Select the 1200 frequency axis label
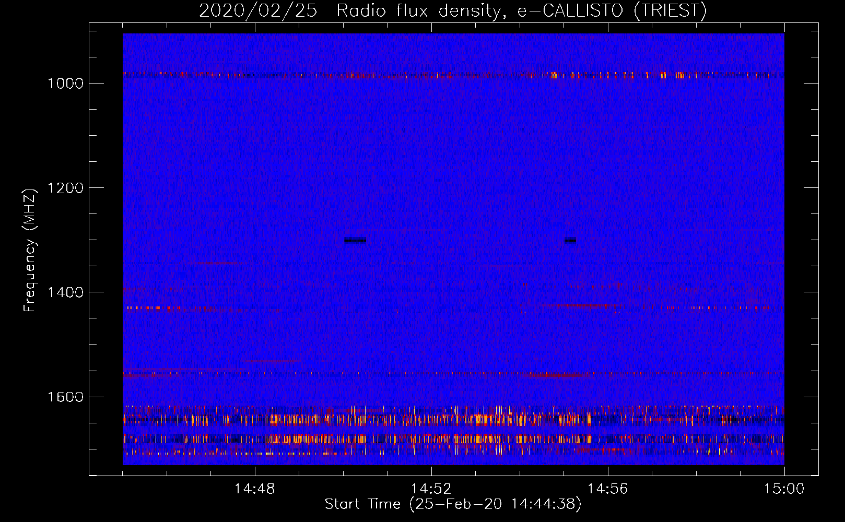 click(x=65, y=188)
